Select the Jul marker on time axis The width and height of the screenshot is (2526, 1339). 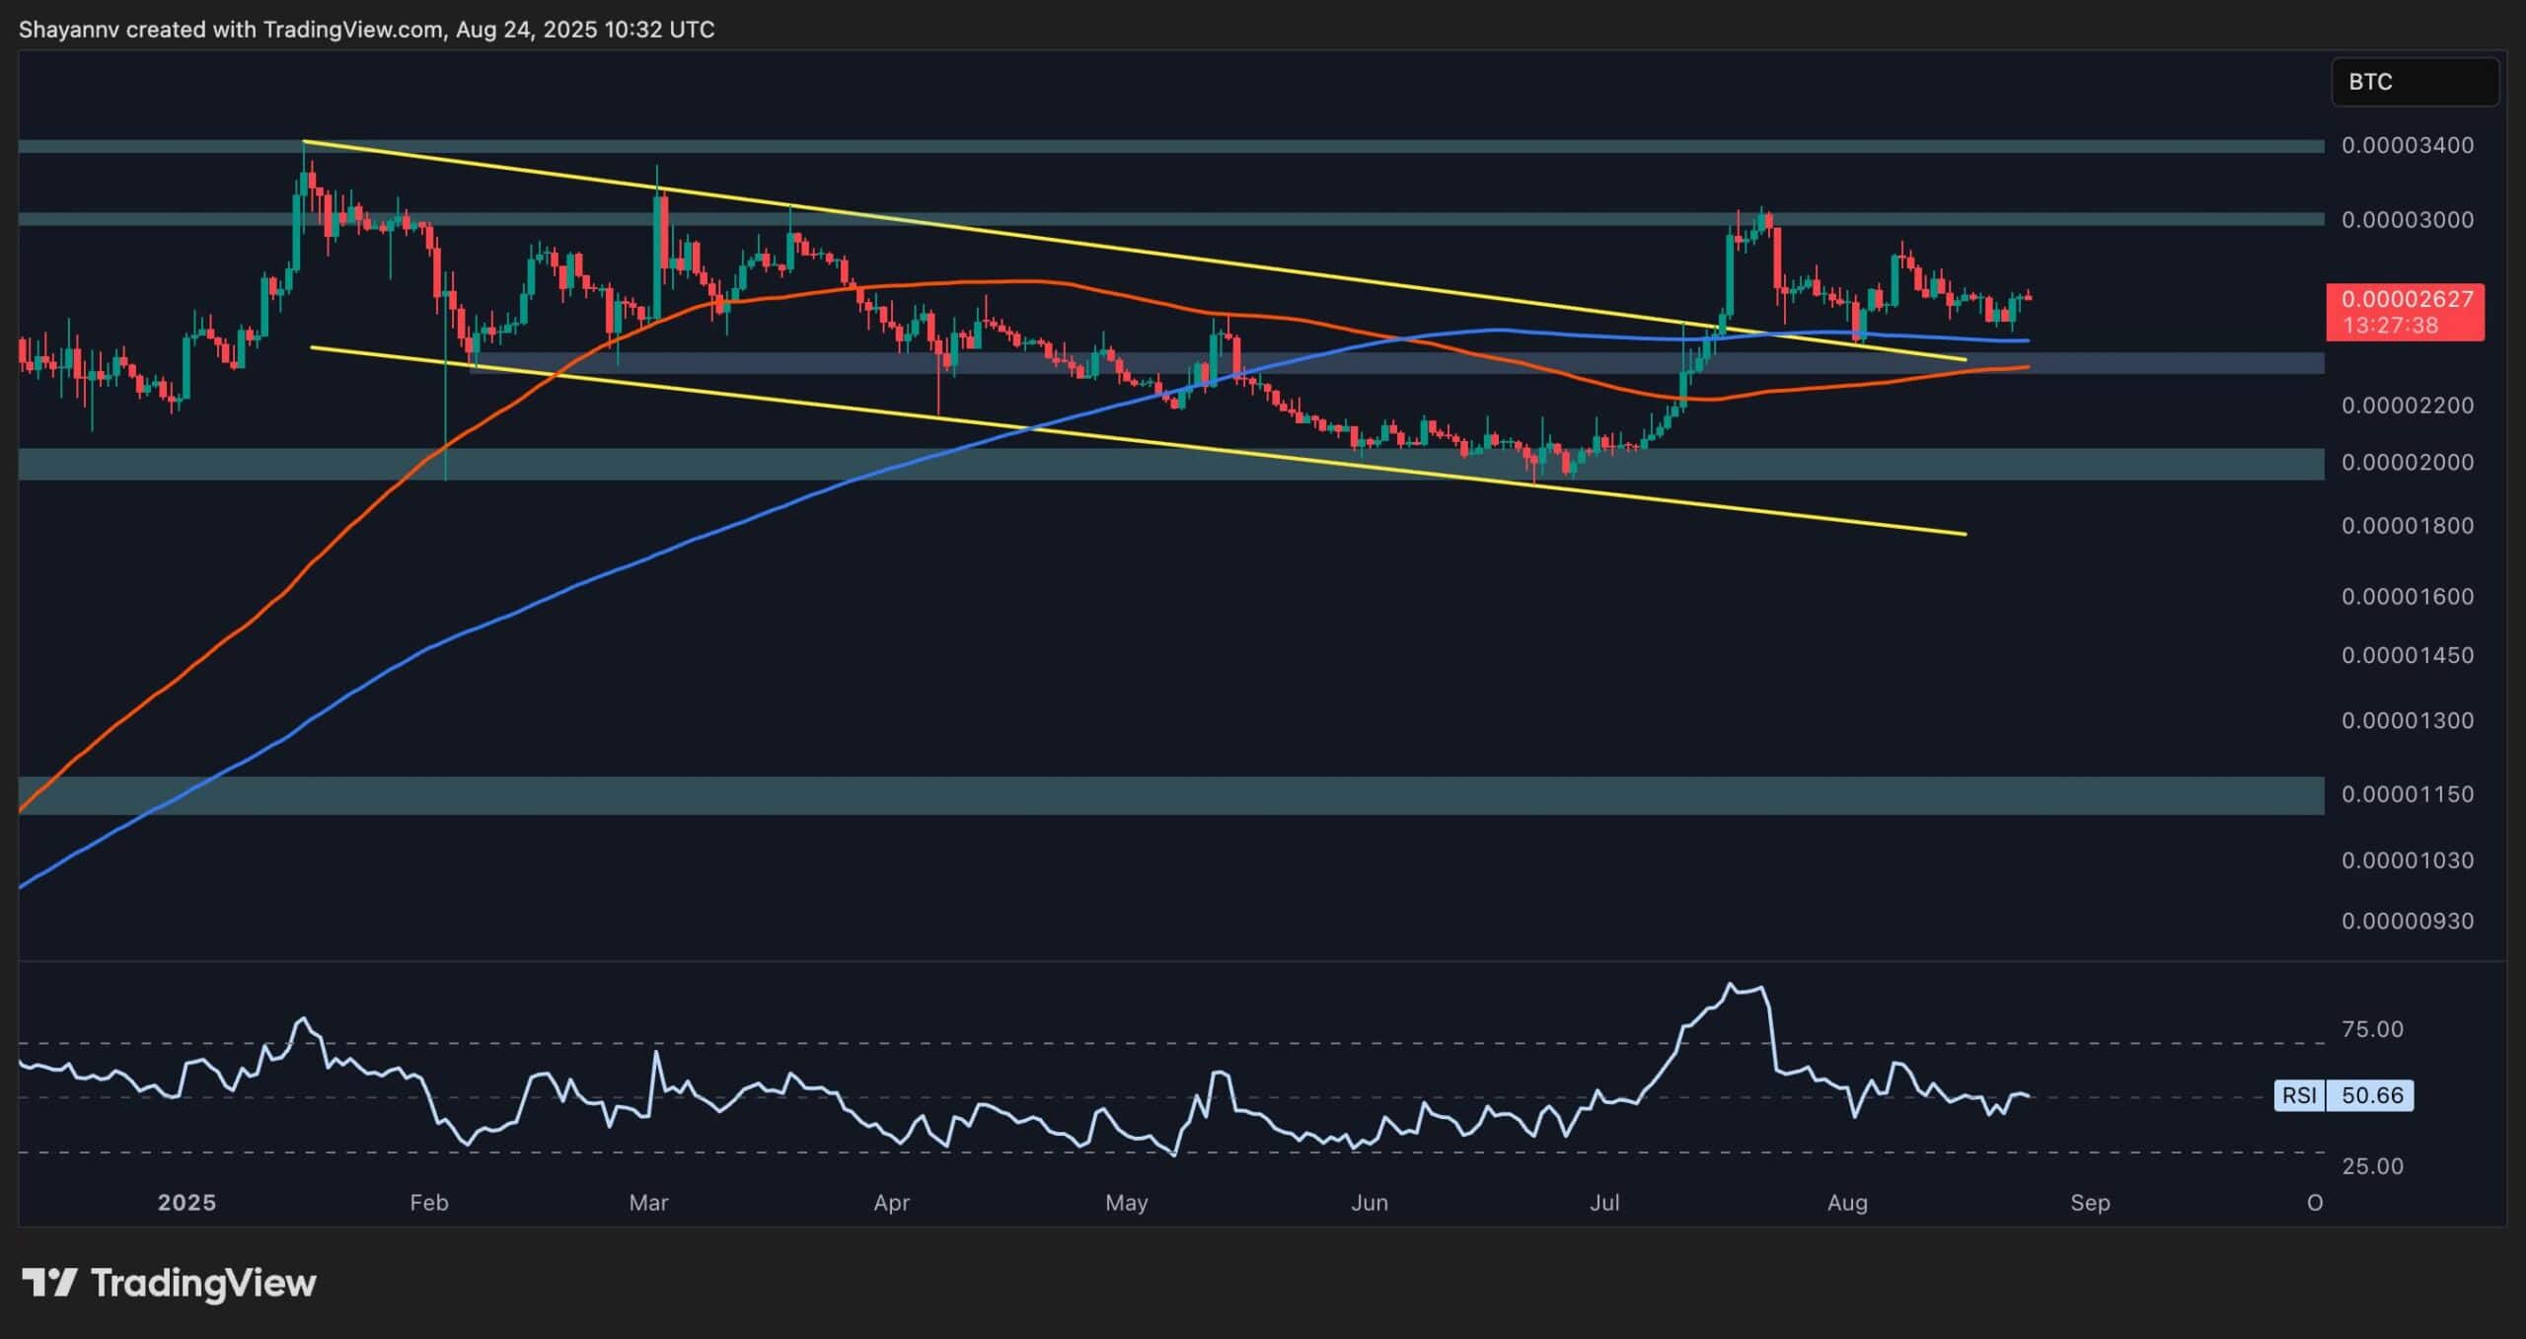(x=1603, y=1203)
